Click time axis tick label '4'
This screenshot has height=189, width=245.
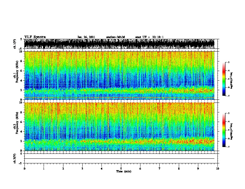pyautogui.click(x=102, y=169)
